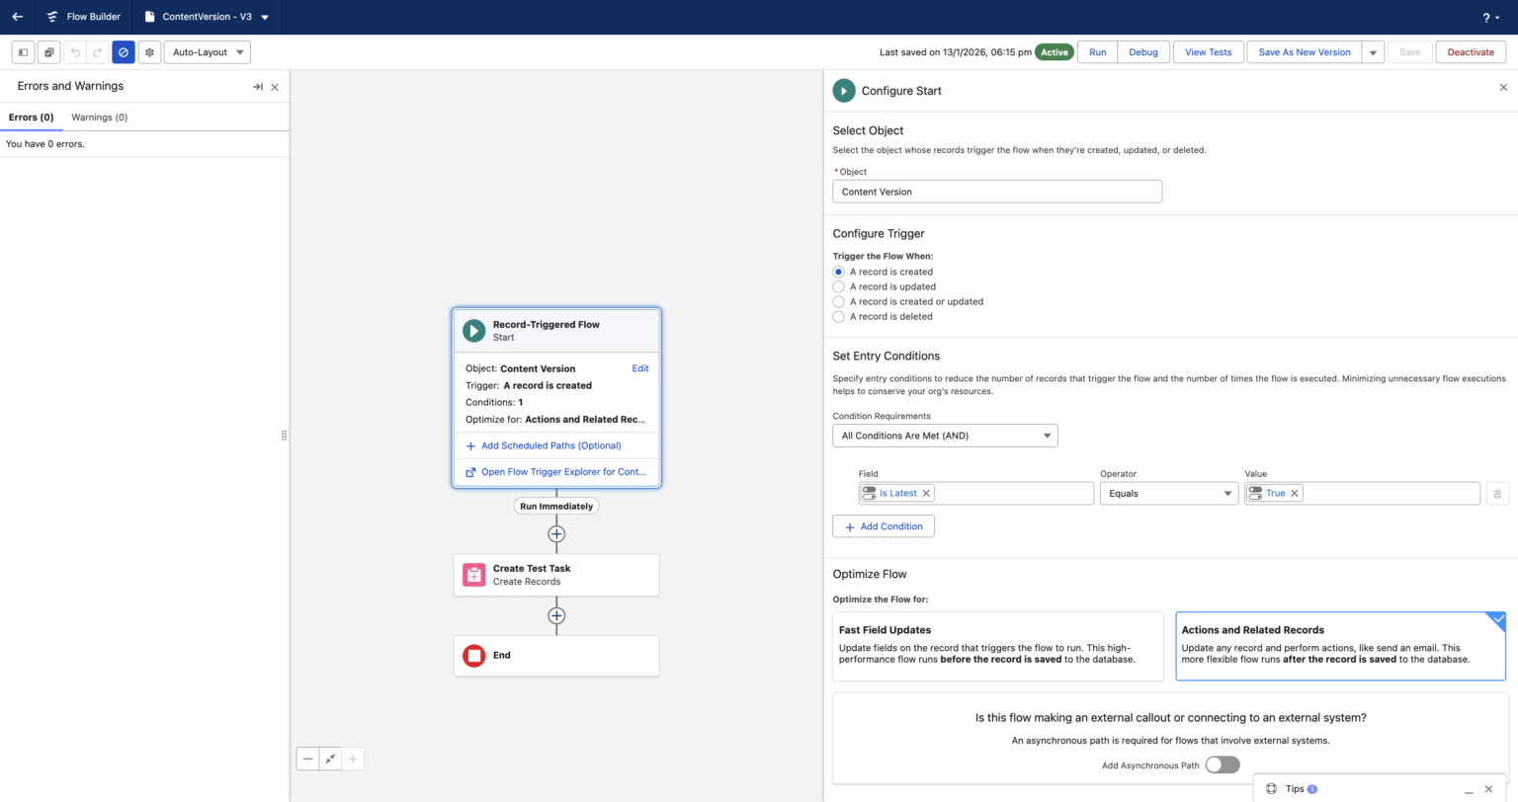Deactivate the flow

1471,52
